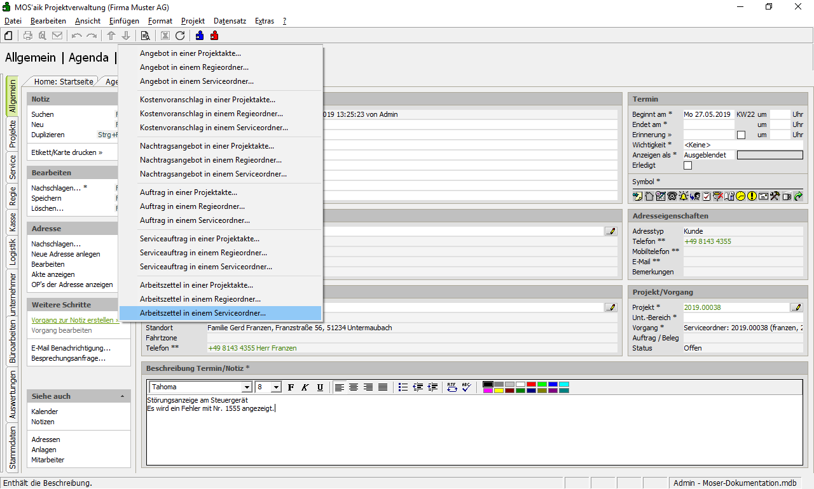The width and height of the screenshot is (814, 489).
Task: Click the spell check ABC icon
Action: point(466,387)
